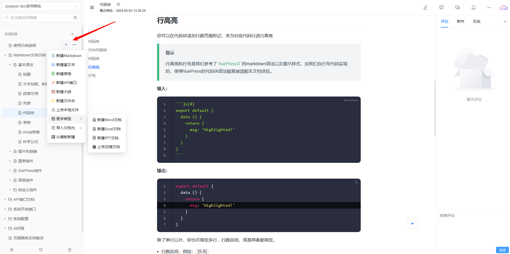This screenshot has height=254, width=510.
Task: Select 上传压缩文档 in the submenu
Action: (x=107, y=147)
